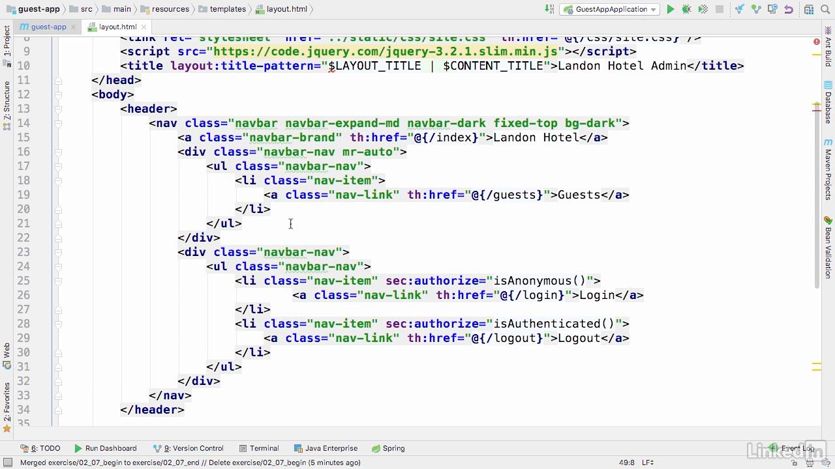Screen dimensions: 835x469
Task: Open the Event Log
Action: (x=791, y=448)
